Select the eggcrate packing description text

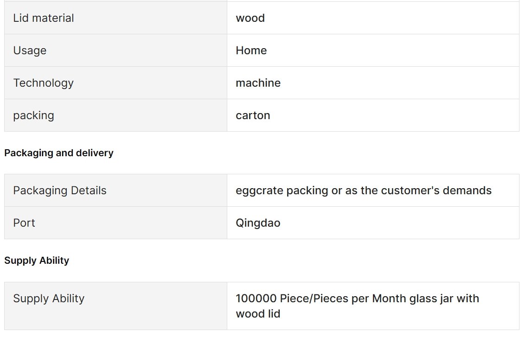point(364,191)
